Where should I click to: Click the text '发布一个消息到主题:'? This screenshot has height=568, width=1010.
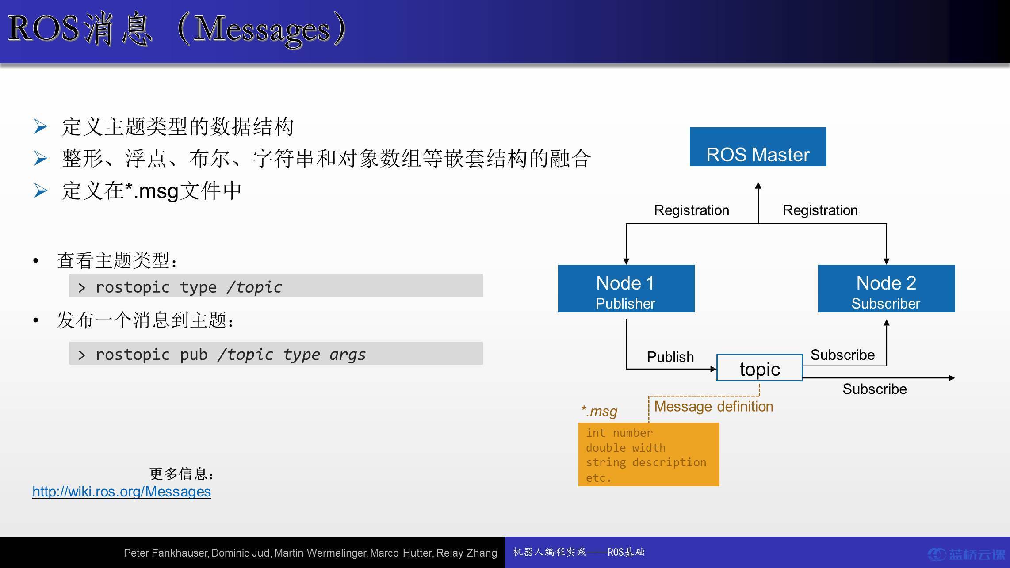[145, 320]
